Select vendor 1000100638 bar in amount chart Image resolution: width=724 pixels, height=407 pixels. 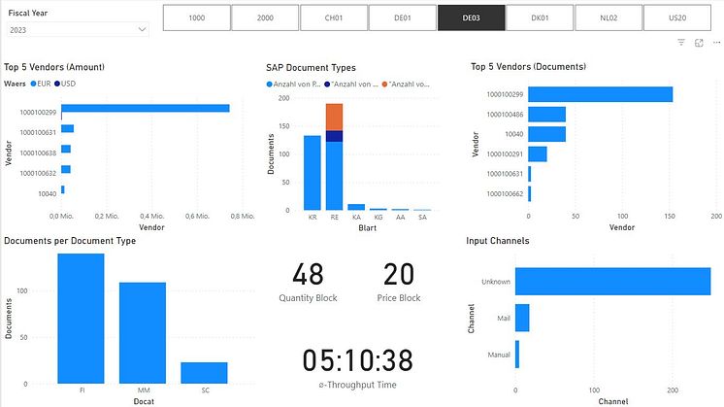coord(66,149)
